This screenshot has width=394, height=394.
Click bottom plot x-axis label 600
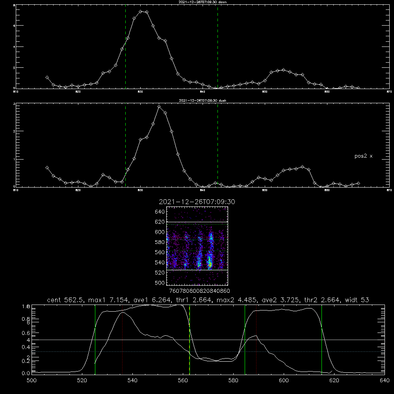tap(284, 381)
